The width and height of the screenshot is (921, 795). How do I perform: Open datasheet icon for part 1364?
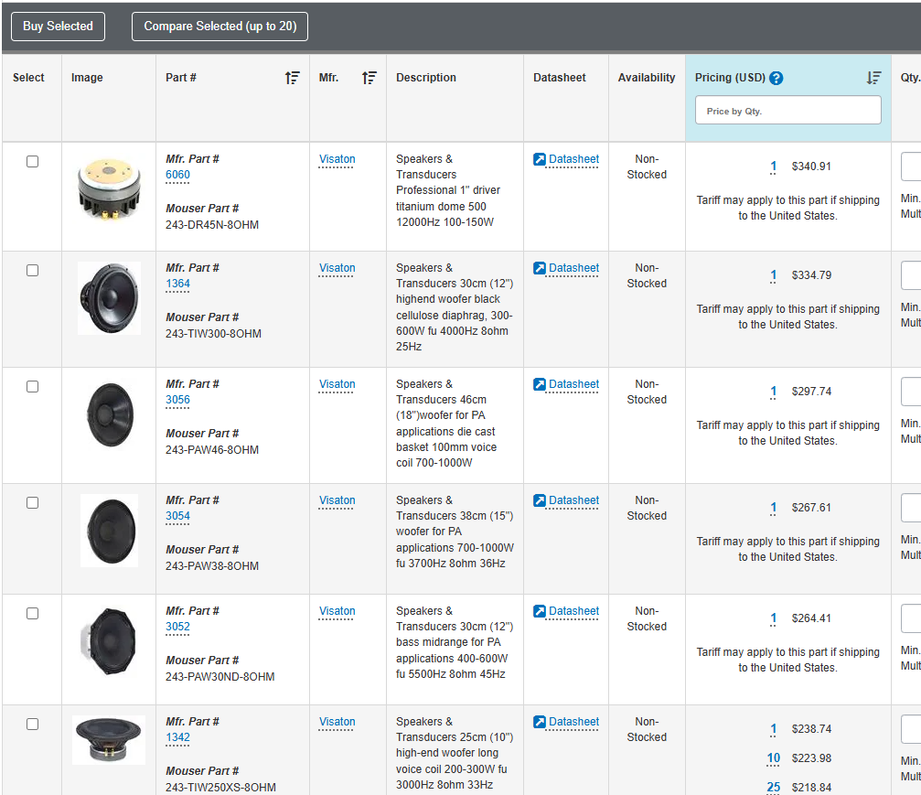pyautogui.click(x=540, y=268)
